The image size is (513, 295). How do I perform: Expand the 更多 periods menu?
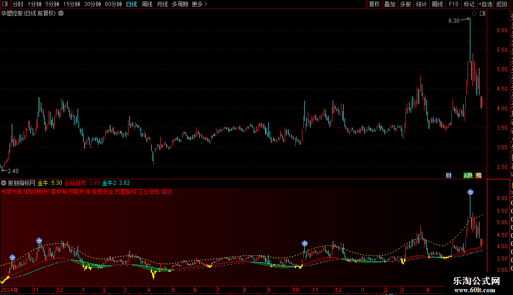pyautogui.click(x=199, y=4)
